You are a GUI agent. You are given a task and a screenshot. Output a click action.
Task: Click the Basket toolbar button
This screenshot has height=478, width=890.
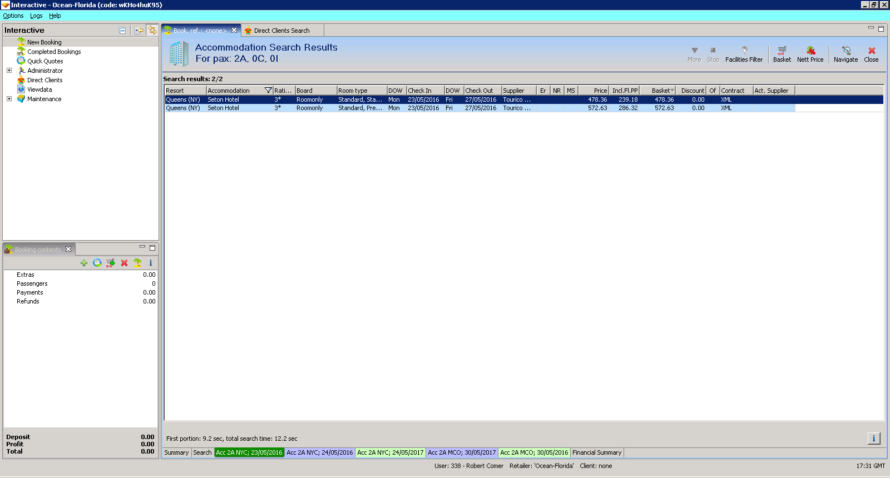[782, 54]
